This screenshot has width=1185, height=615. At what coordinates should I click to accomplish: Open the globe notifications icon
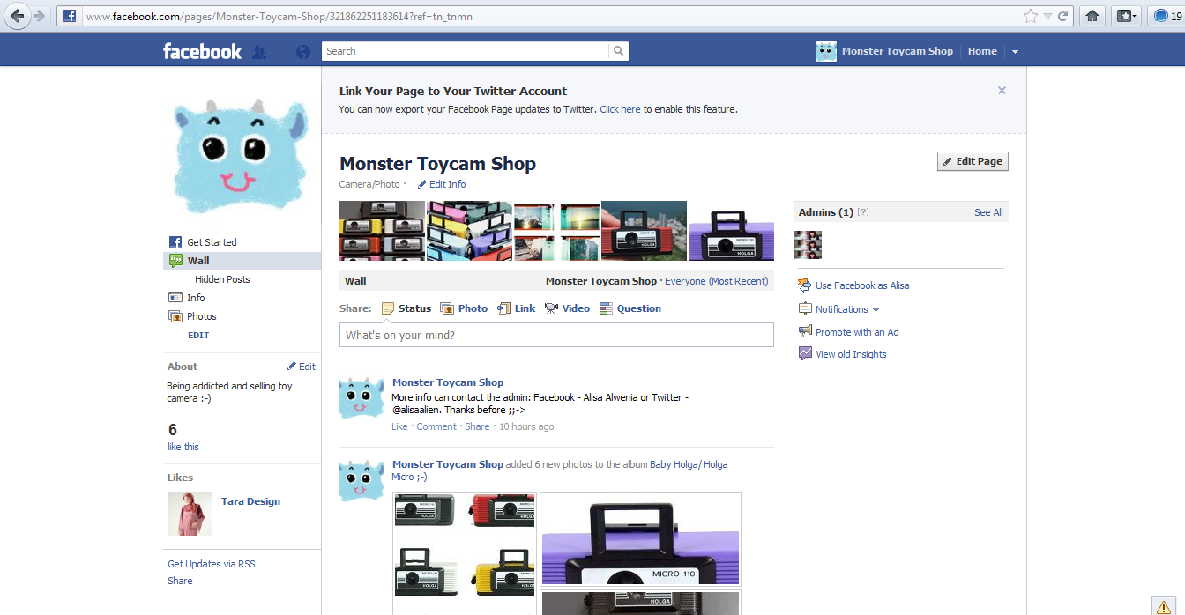click(x=303, y=52)
